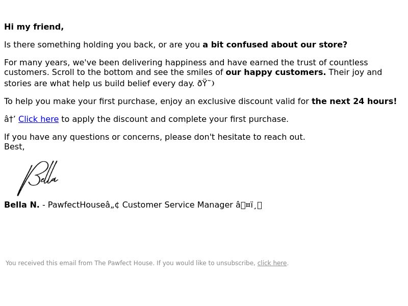This screenshot has width=408, height=306.
Task: Click the 'Hi my friend,' greeting
Action: click(x=34, y=27)
